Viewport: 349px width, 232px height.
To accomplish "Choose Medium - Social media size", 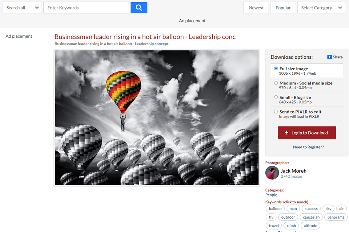I will (276, 83).
